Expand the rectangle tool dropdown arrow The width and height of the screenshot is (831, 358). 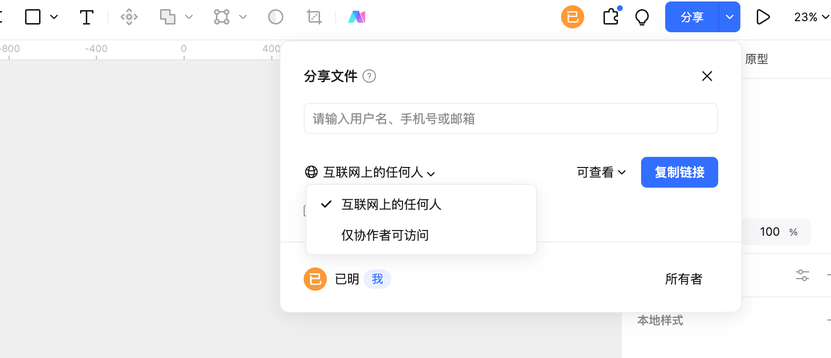click(54, 17)
